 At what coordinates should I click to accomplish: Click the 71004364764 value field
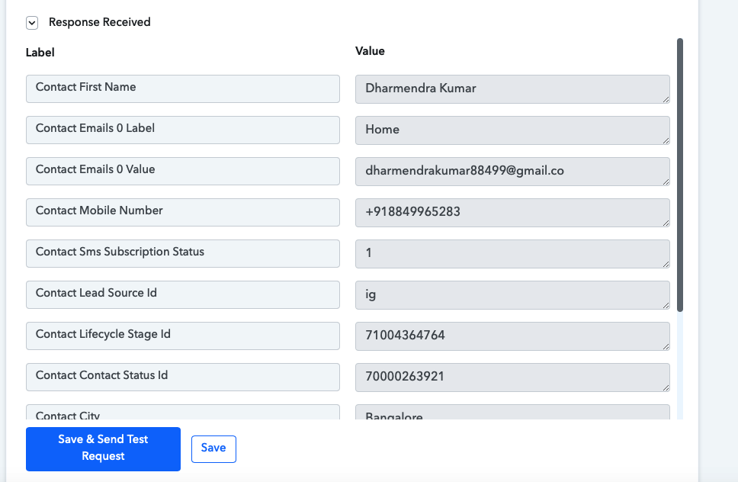click(512, 336)
